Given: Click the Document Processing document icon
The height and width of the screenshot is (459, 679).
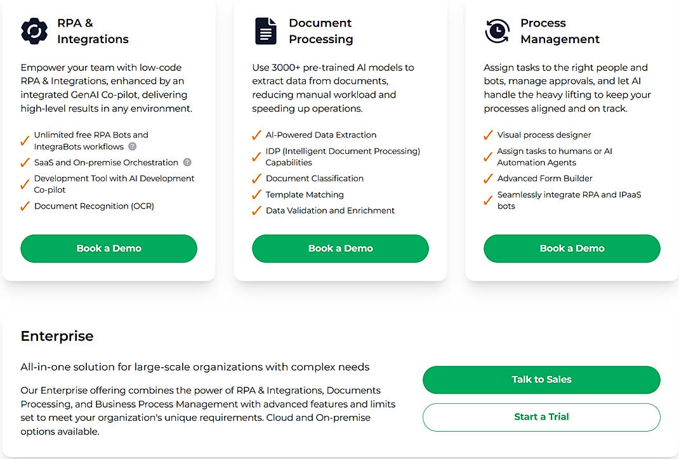Looking at the screenshot, I should pyautogui.click(x=265, y=30).
